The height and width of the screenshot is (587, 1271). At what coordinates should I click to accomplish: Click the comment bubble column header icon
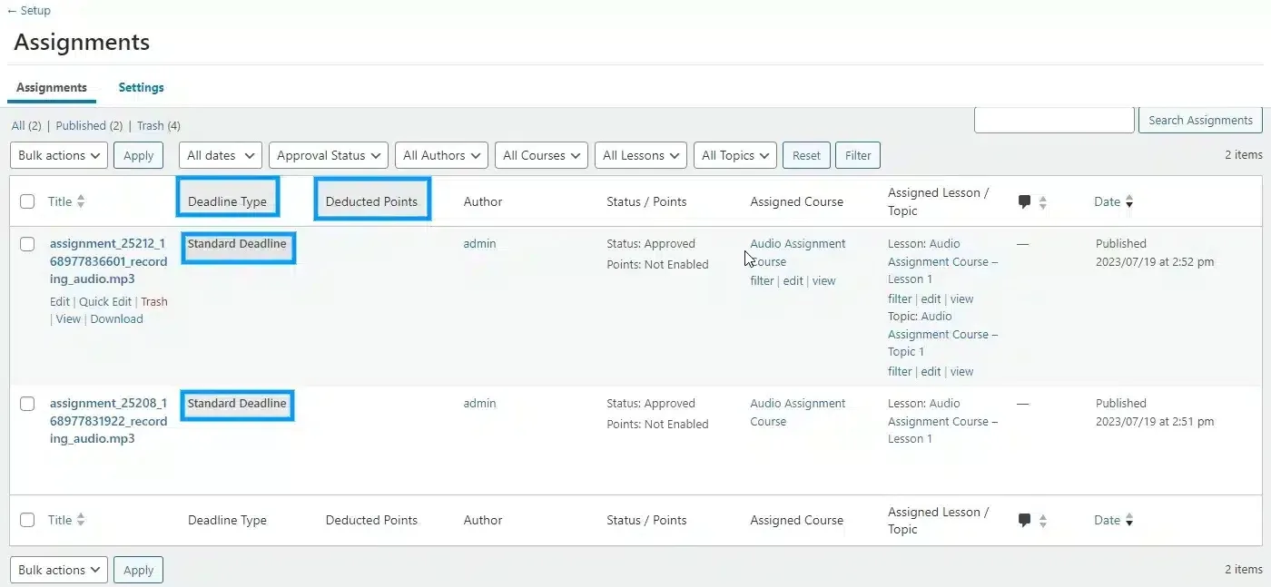tap(1025, 201)
